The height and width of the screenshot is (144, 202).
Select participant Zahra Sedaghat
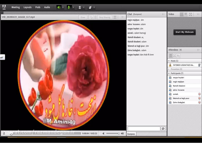click(x=185, y=102)
